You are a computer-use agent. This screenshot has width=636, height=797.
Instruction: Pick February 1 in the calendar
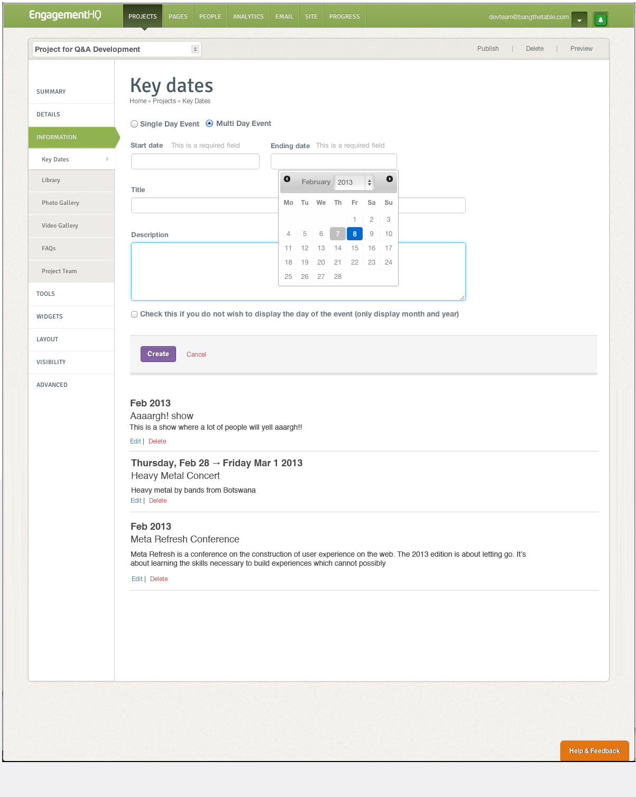click(x=355, y=220)
